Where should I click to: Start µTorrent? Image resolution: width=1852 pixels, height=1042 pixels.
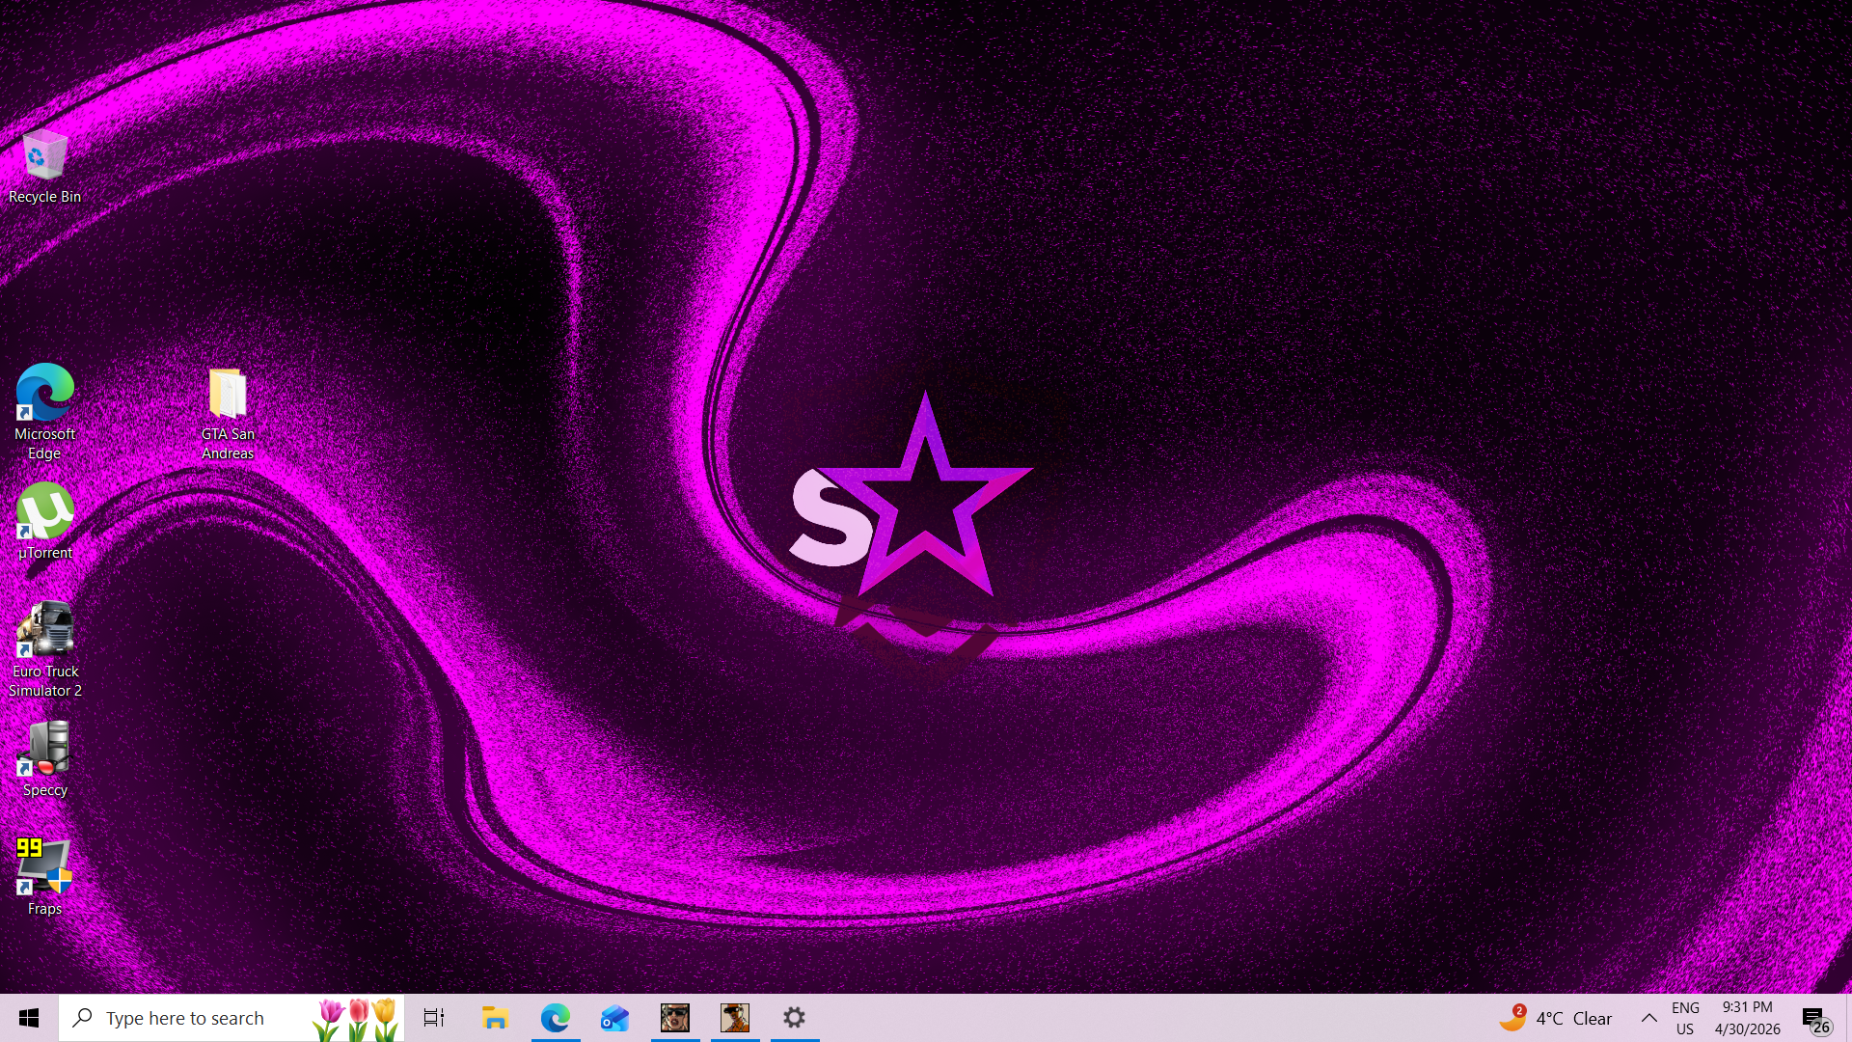tap(44, 514)
